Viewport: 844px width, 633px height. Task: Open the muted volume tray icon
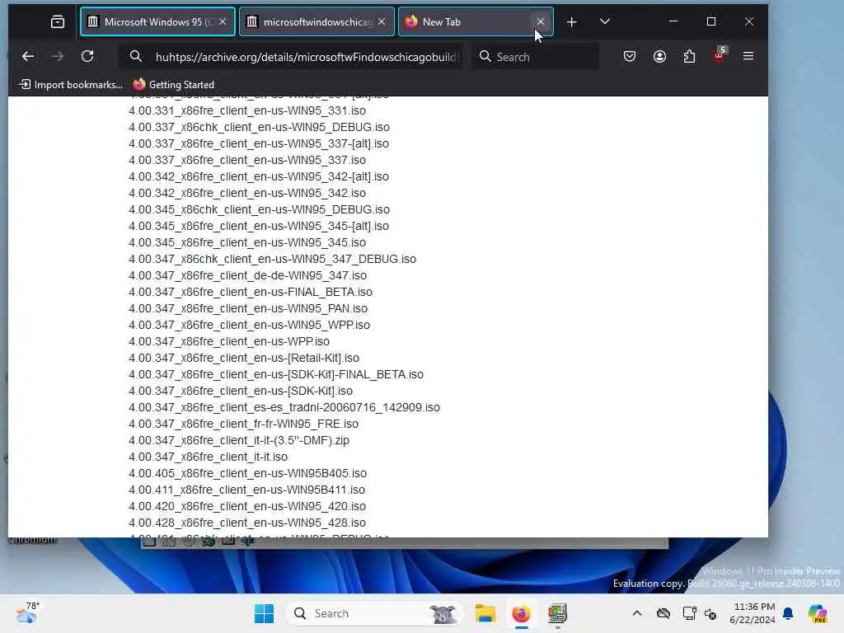pyautogui.click(x=710, y=613)
